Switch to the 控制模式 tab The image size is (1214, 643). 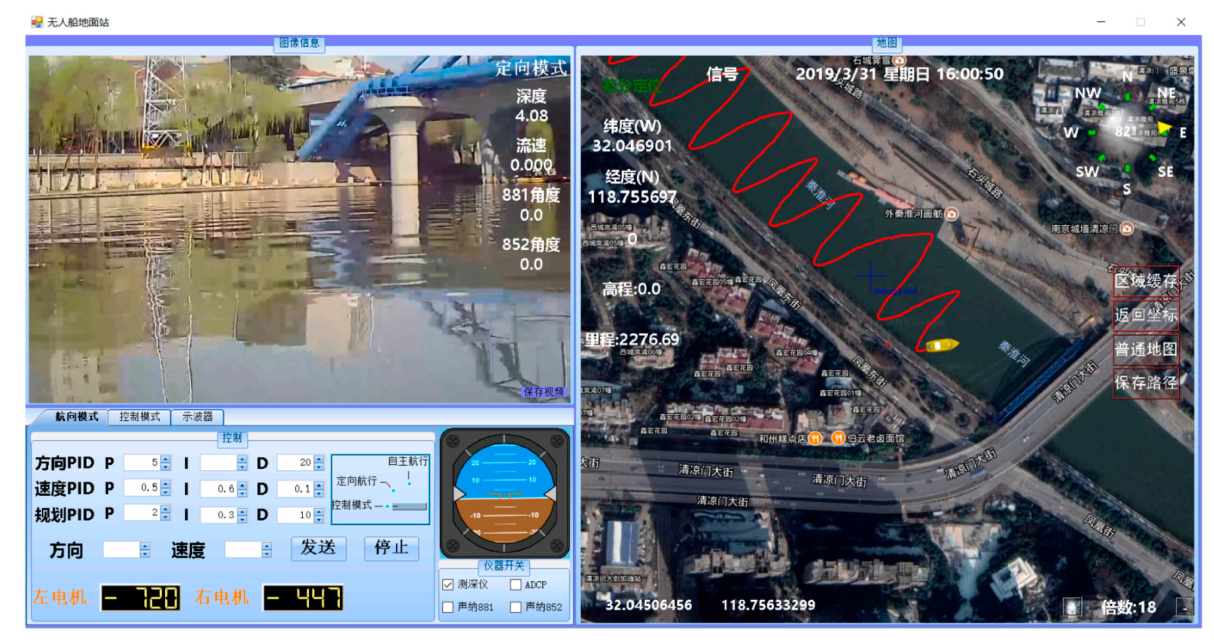(139, 417)
